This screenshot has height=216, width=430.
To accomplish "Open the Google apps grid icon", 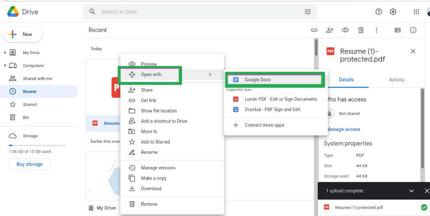I will [x=416, y=12].
